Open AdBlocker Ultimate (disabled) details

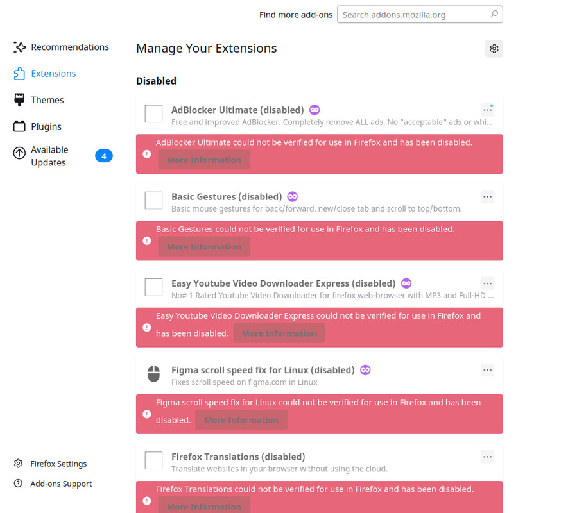(x=237, y=110)
